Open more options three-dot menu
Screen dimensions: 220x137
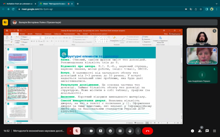(138, 131)
